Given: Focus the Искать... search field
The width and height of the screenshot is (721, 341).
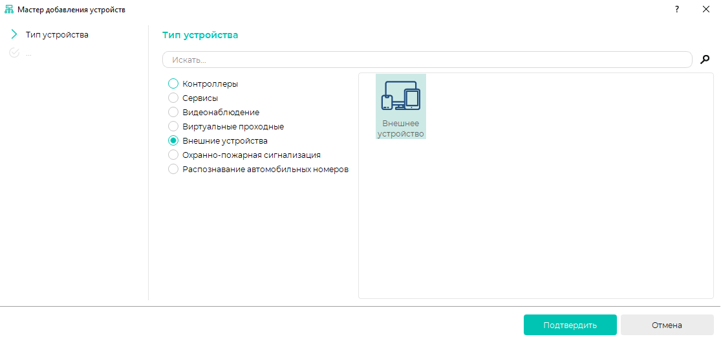Looking at the screenshot, I should coord(427,60).
